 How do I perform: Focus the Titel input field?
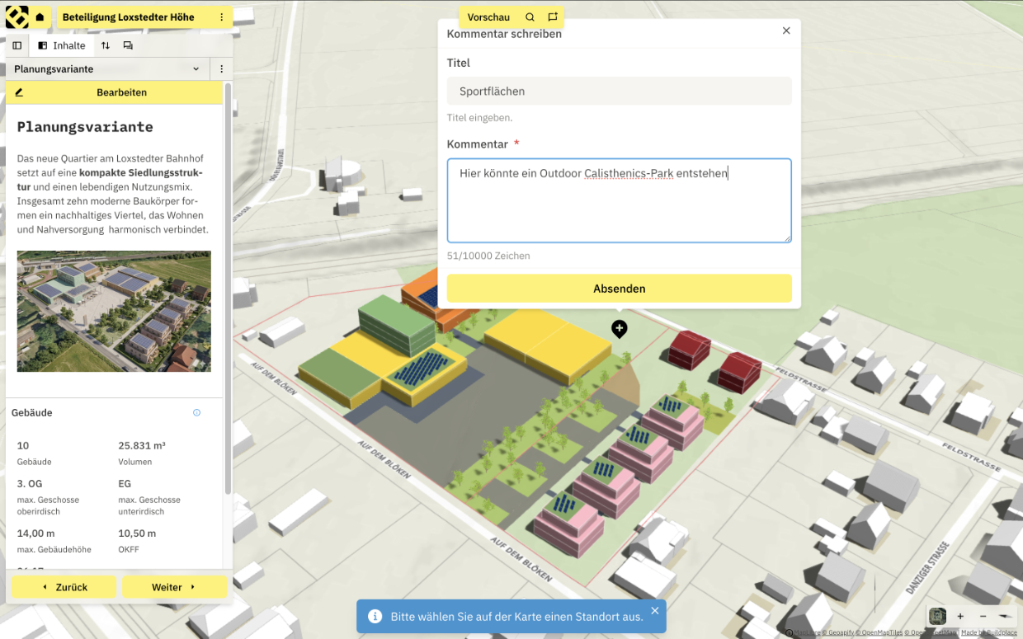pyautogui.click(x=620, y=91)
